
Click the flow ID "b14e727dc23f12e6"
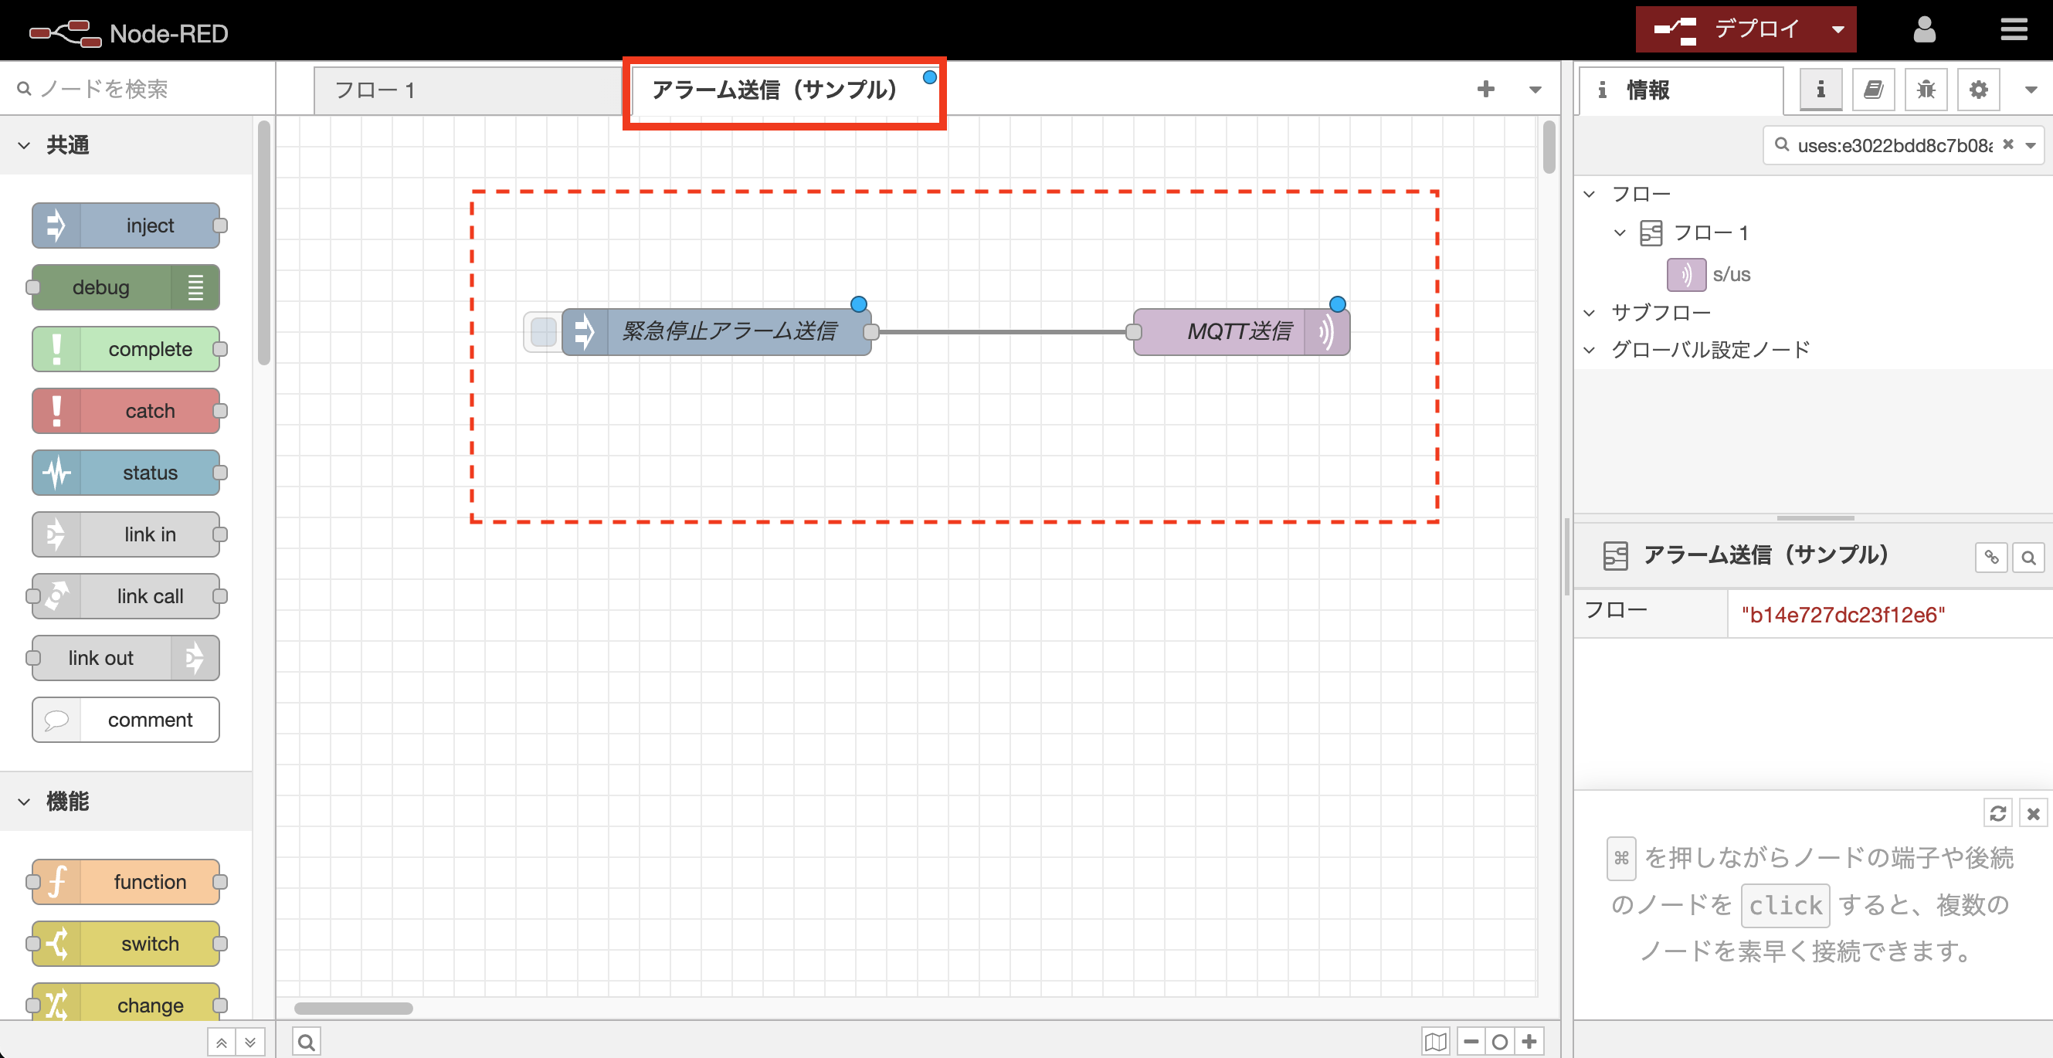tap(1843, 614)
